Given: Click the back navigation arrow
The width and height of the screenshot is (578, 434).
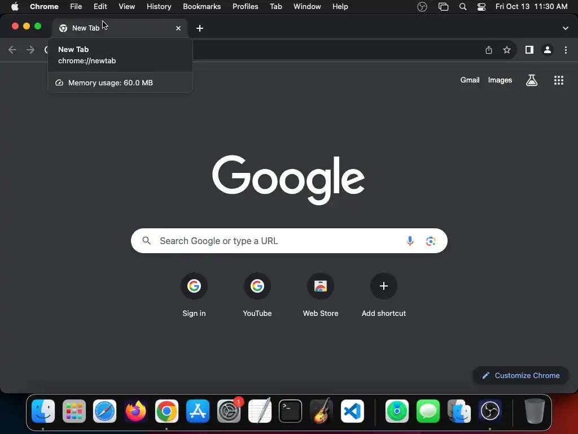Looking at the screenshot, I should point(12,50).
